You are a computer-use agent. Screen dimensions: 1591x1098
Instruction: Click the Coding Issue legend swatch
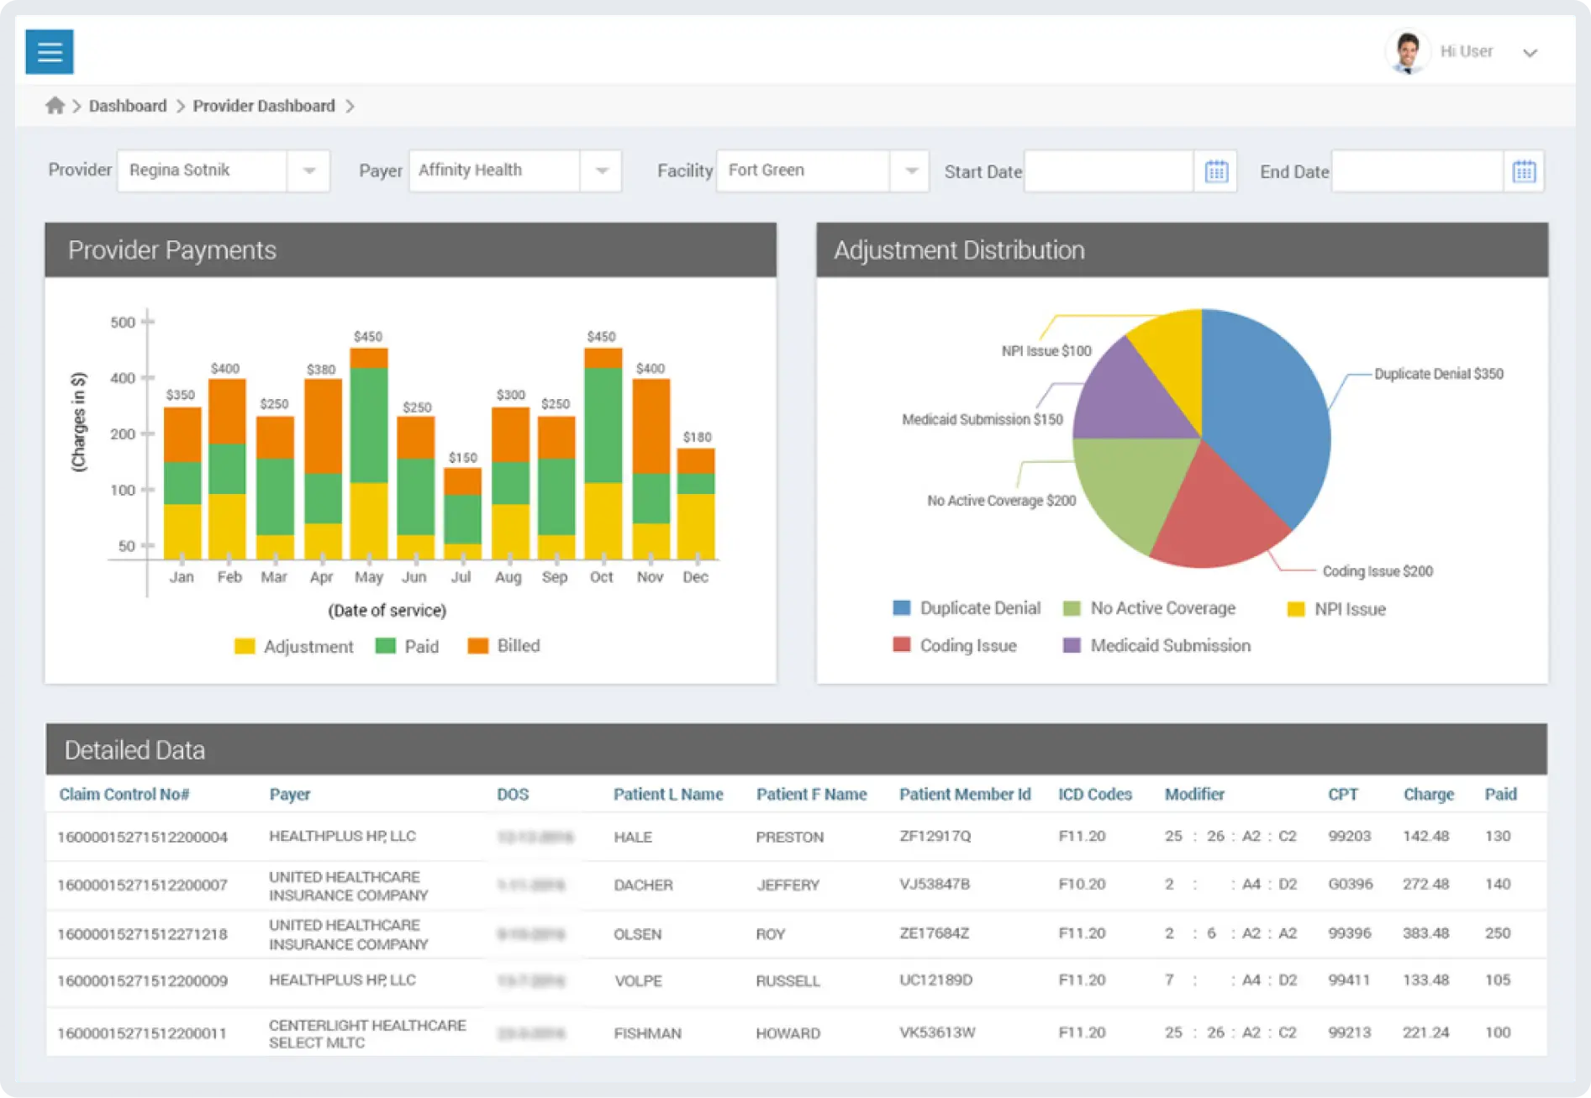click(902, 645)
